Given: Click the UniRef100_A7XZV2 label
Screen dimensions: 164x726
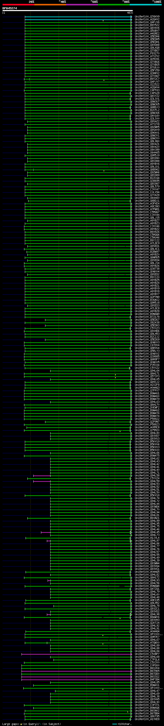Looking at the screenshot, I should [x=147, y=56].
